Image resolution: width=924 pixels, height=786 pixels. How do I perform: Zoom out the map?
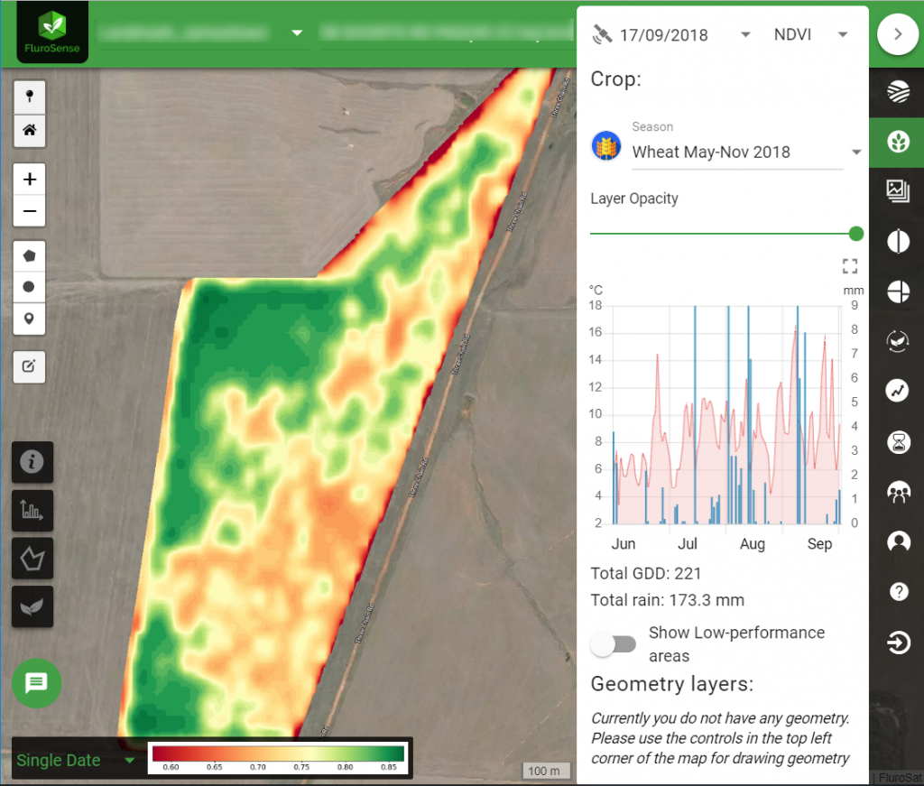(x=30, y=211)
